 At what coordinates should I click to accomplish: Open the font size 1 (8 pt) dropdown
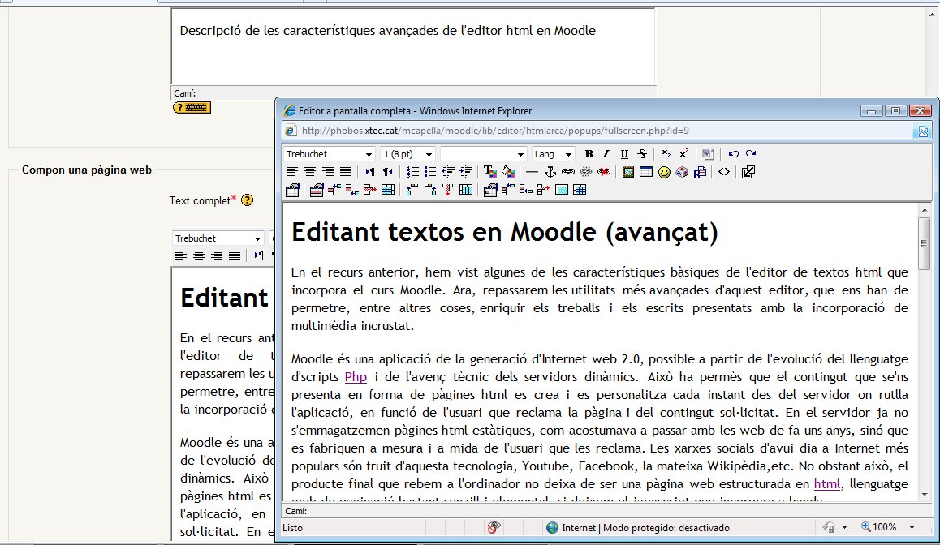407,154
